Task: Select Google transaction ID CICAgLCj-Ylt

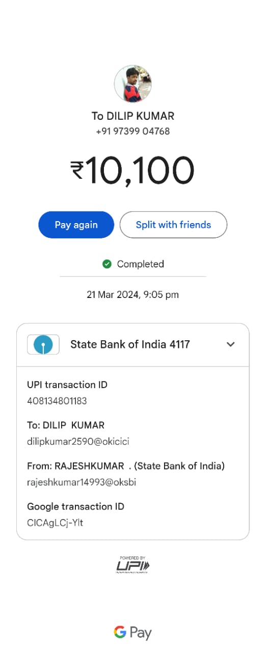Action: coord(55,523)
